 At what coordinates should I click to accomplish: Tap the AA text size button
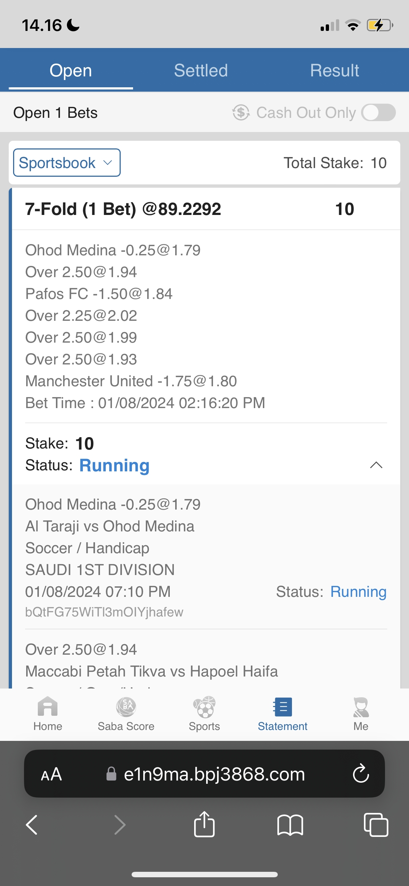click(51, 774)
